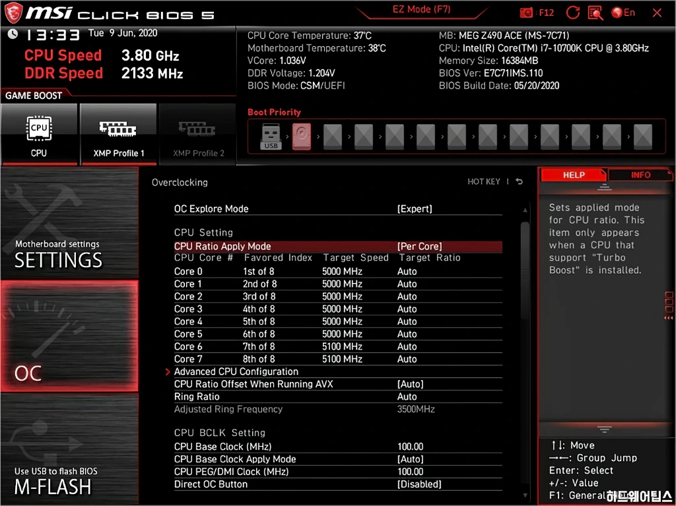The width and height of the screenshot is (676, 506).
Task: Click the BIOS Ver E7C71IMS.110 text
Action: [x=490, y=73]
